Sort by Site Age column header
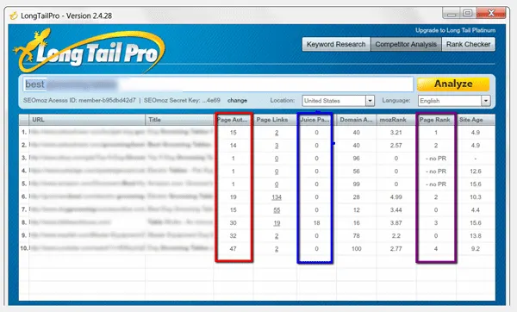Screen dimensions: 517x312 (x=476, y=120)
